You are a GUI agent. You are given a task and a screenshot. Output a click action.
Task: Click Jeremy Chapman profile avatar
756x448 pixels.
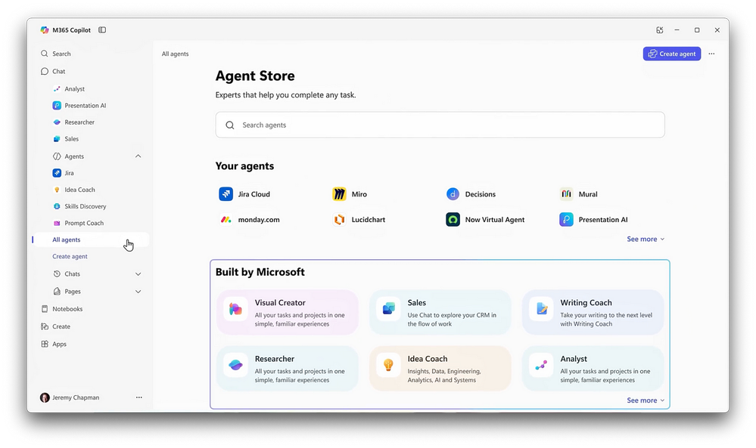coord(45,397)
